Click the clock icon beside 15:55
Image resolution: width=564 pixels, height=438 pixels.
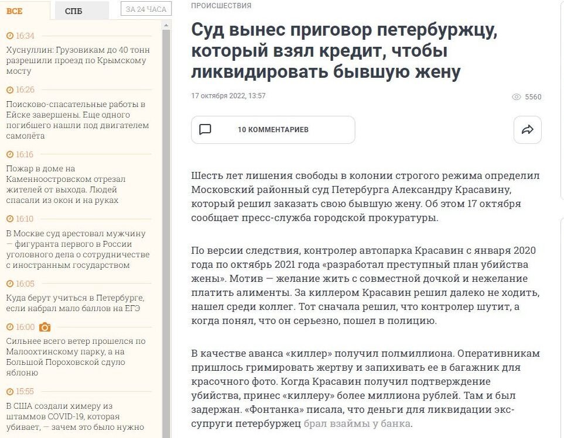(10, 392)
